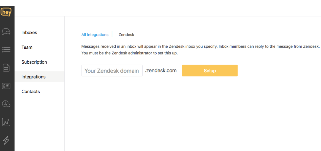The width and height of the screenshot is (321, 151).
Task: Click the document page icon with dots
Action: pos(6,68)
